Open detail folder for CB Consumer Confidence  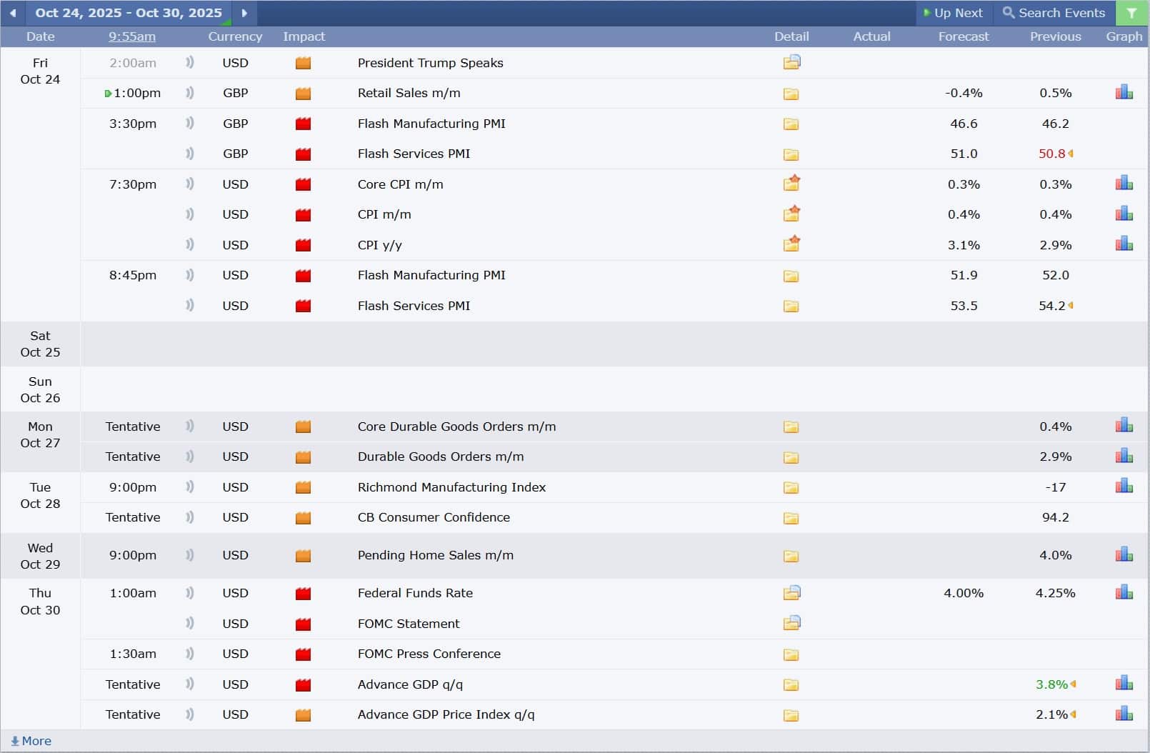point(791,518)
